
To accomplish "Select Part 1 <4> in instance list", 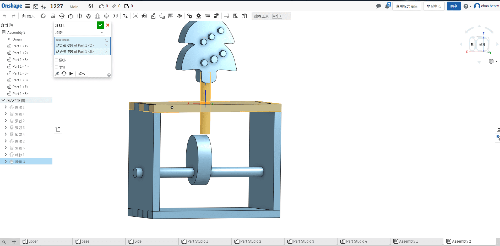I will (x=20, y=66).
